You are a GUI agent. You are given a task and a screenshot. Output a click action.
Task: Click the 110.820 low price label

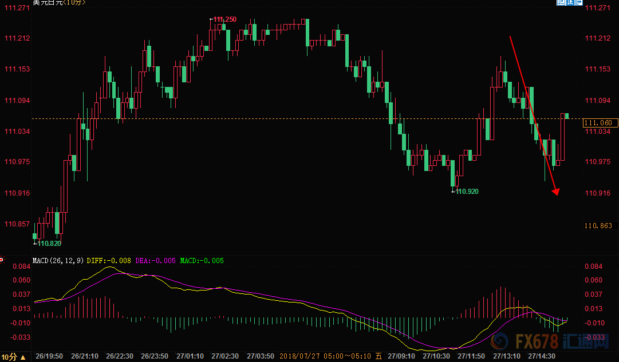pos(48,243)
